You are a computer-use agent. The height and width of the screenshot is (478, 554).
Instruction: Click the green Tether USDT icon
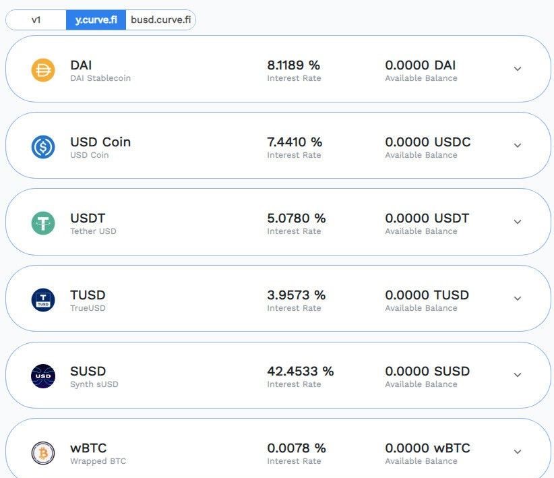pyautogui.click(x=43, y=223)
